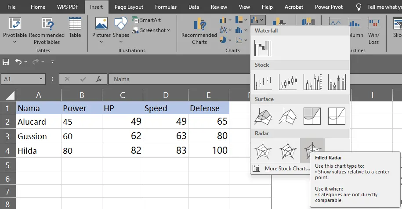402x209 pixels.
Task: Click the formula bar containing Nama
Action: [179, 79]
